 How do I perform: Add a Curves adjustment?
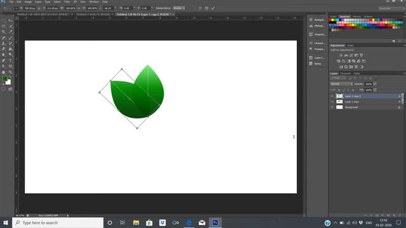click(x=351, y=55)
